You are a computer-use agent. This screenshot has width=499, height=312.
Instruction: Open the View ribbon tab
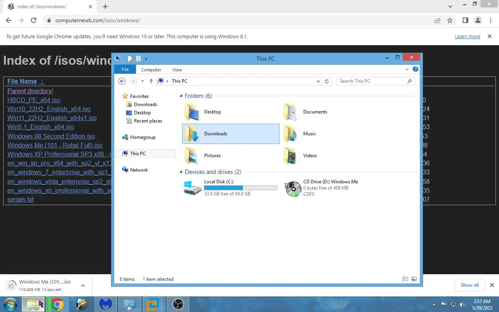[x=177, y=70]
